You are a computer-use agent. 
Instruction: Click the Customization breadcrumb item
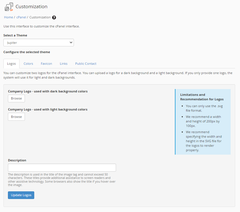40,17
